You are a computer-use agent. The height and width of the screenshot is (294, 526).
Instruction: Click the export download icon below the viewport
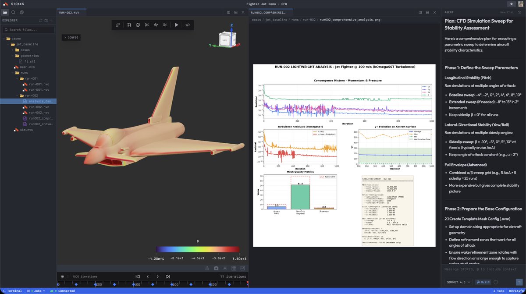click(207, 268)
